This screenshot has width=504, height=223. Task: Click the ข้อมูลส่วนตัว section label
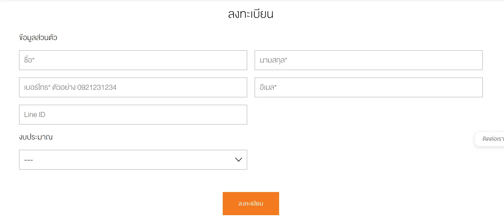coord(38,38)
